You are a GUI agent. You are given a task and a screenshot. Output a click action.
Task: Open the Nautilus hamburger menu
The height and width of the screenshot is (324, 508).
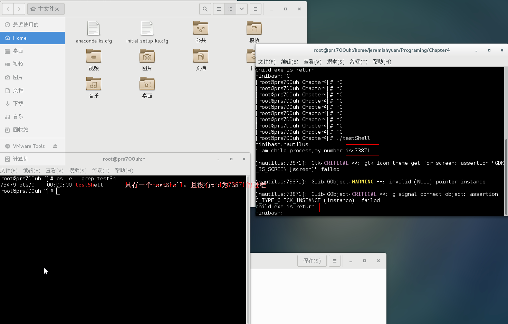click(256, 9)
